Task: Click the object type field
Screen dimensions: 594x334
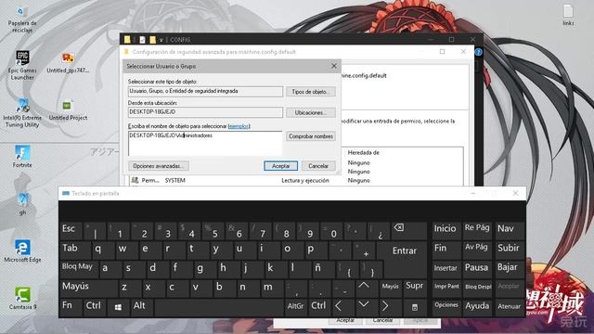Action: pyautogui.click(x=205, y=91)
